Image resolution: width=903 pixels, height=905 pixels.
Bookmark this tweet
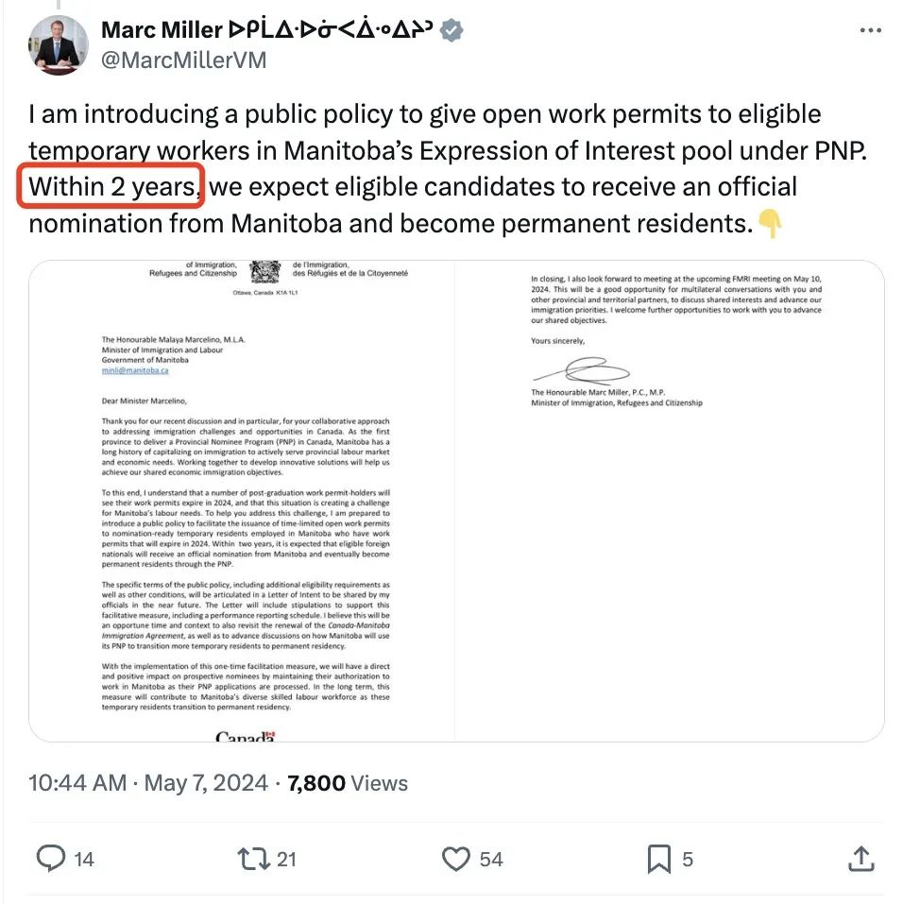[x=659, y=859]
